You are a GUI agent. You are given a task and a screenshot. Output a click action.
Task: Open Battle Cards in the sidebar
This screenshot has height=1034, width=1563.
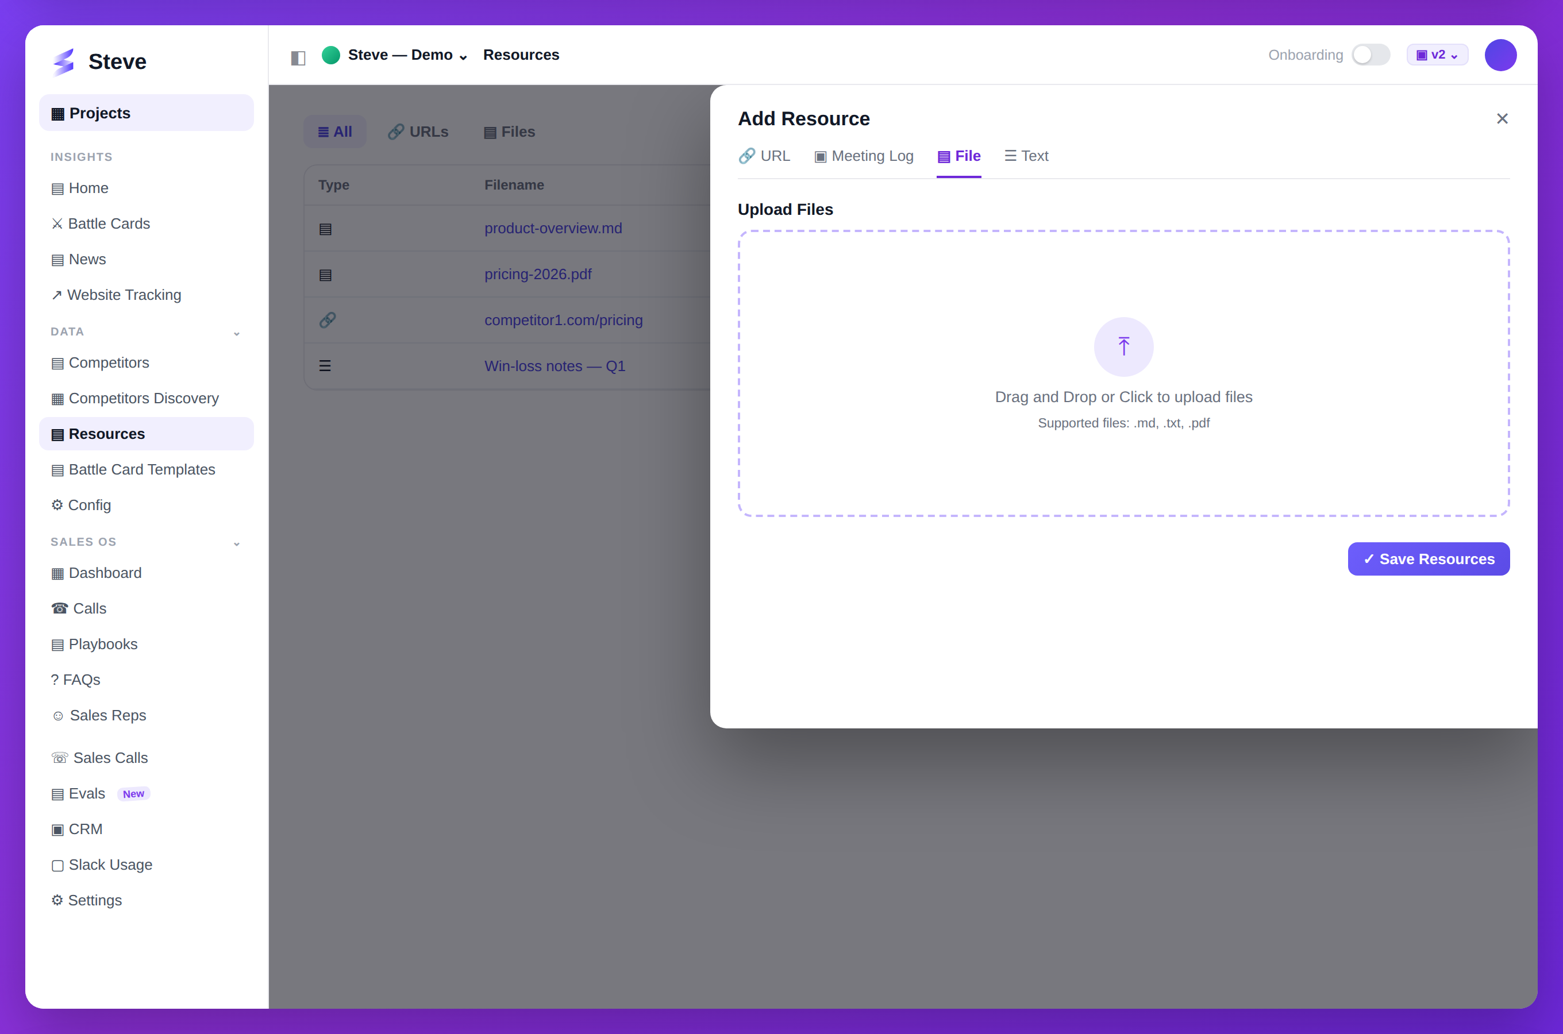pos(147,224)
